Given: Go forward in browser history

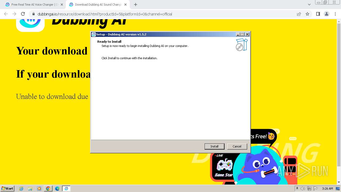Looking at the screenshot, I should (x=14, y=14).
